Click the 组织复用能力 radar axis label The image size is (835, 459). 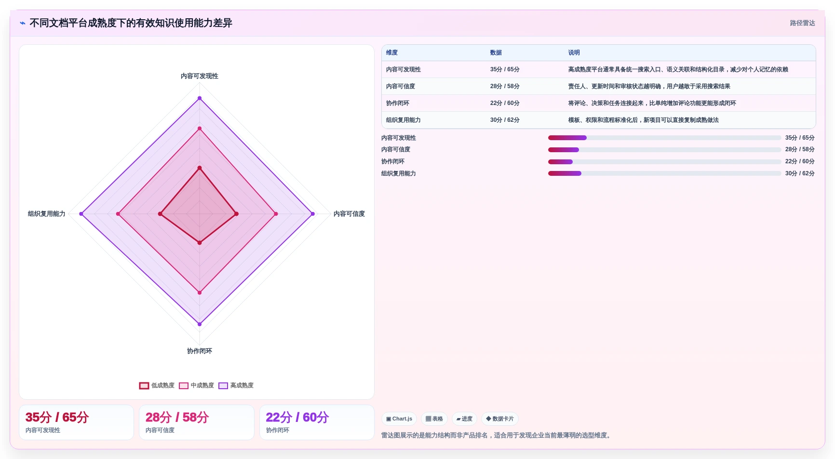tap(47, 214)
